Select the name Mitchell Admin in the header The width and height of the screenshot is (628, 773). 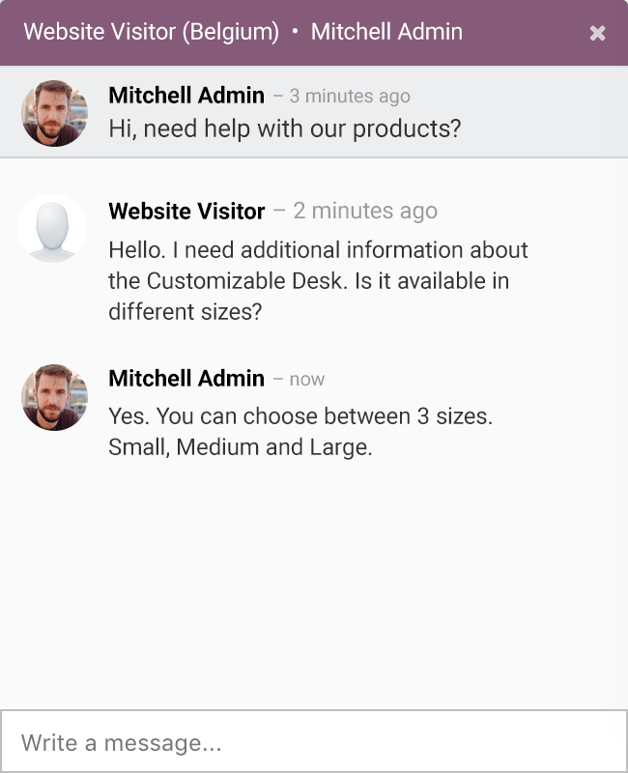(x=385, y=32)
